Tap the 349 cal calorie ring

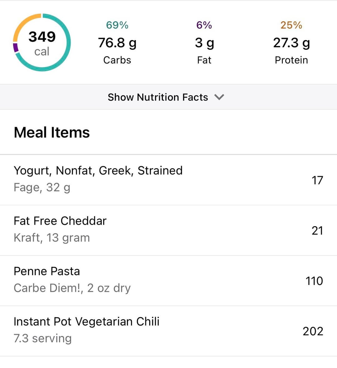point(42,43)
